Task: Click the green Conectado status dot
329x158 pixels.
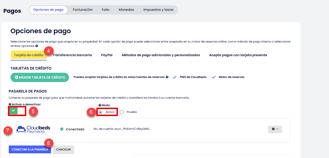Action: 62,129
